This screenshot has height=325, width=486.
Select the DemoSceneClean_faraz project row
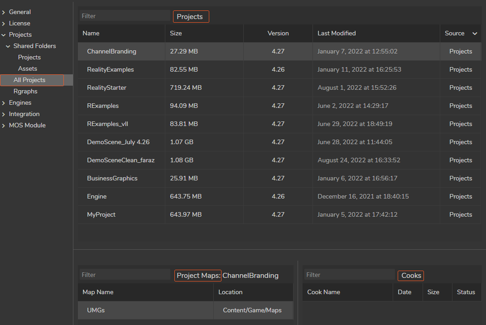click(120, 160)
